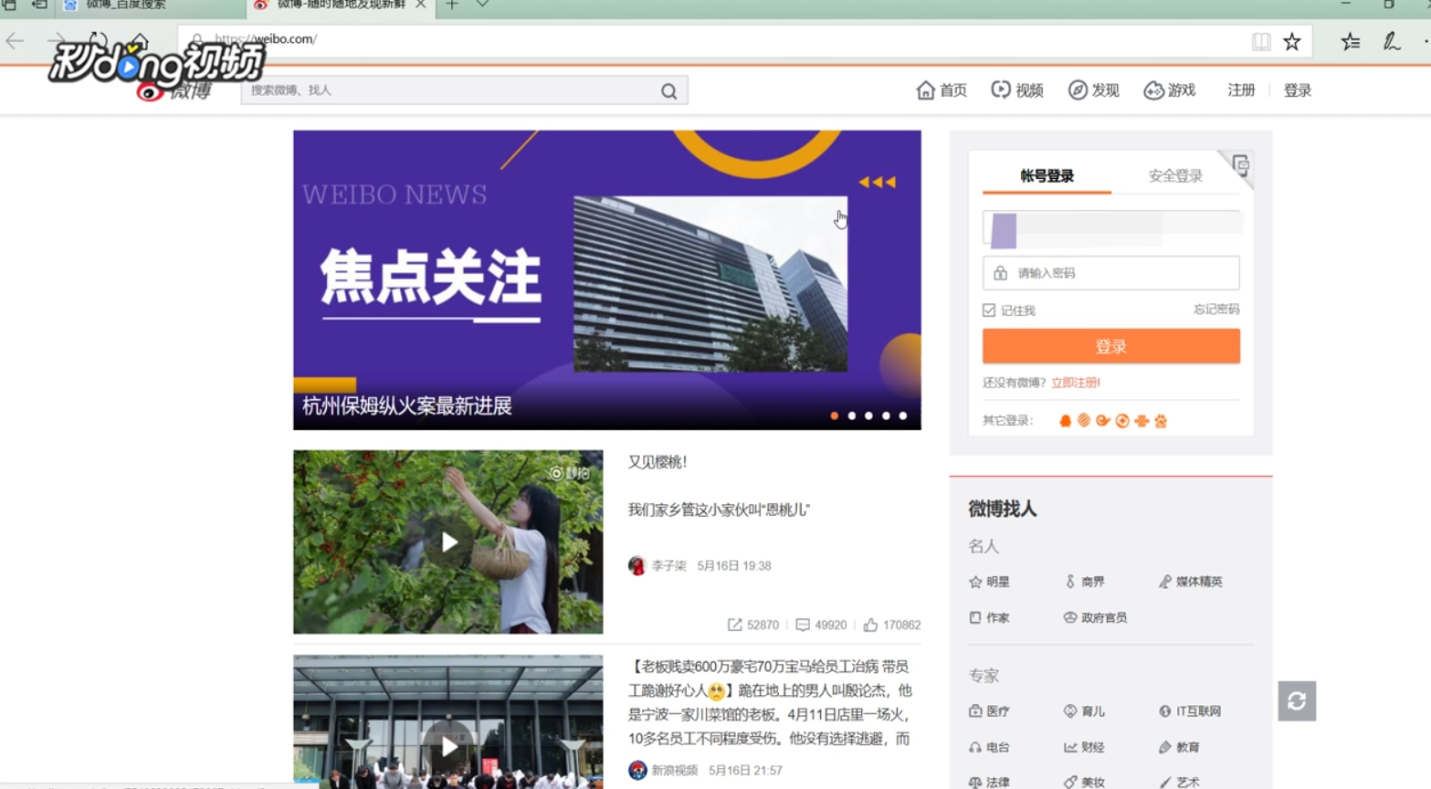Click the search magnifier icon in Weibo search
Viewport: 1431px width, 789px height.
pyautogui.click(x=668, y=90)
